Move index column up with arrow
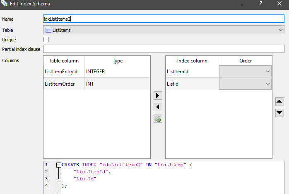This screenshot has height=194, width=289. (279, 101)
